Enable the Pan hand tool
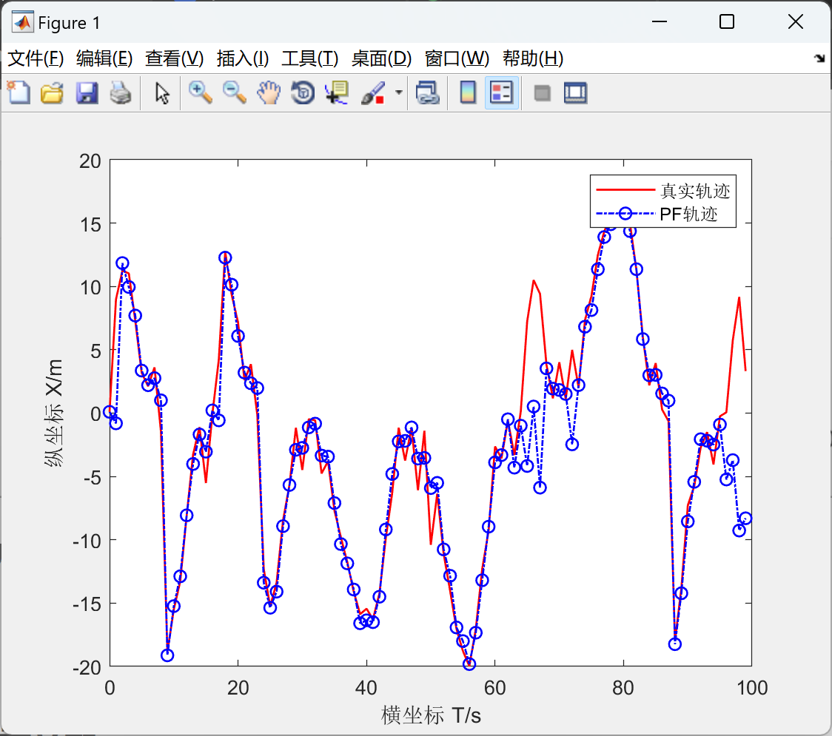This screenshot has height=736, width=832. (x=269, y=92)
